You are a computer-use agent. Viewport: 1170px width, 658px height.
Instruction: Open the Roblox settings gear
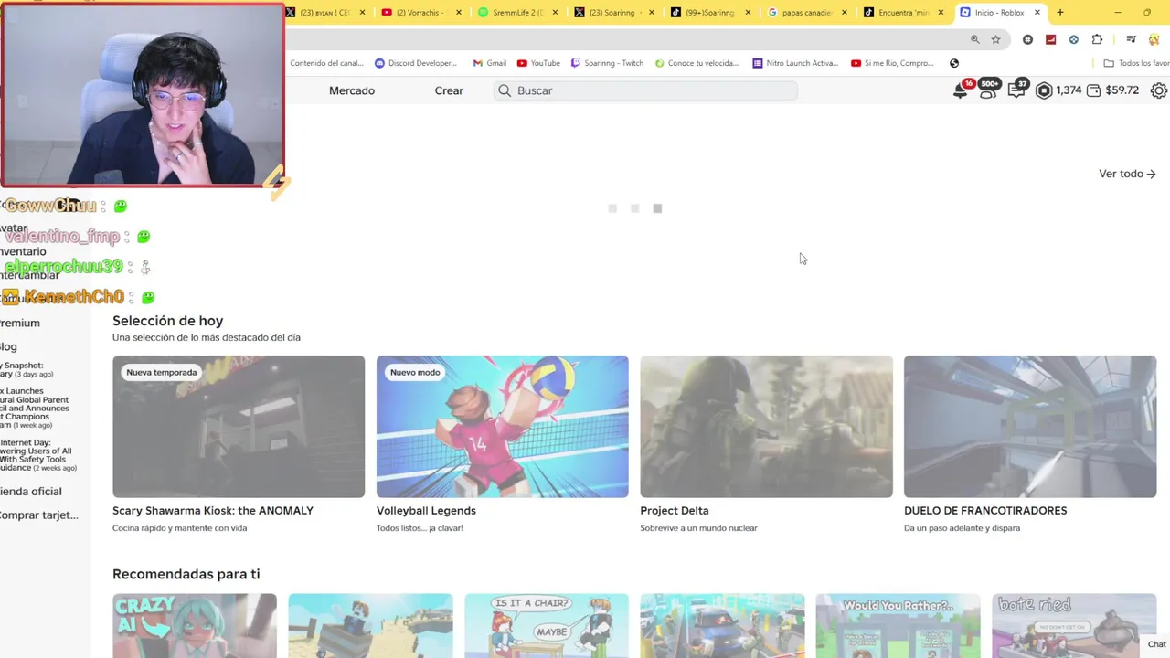tap(1159, 90)
